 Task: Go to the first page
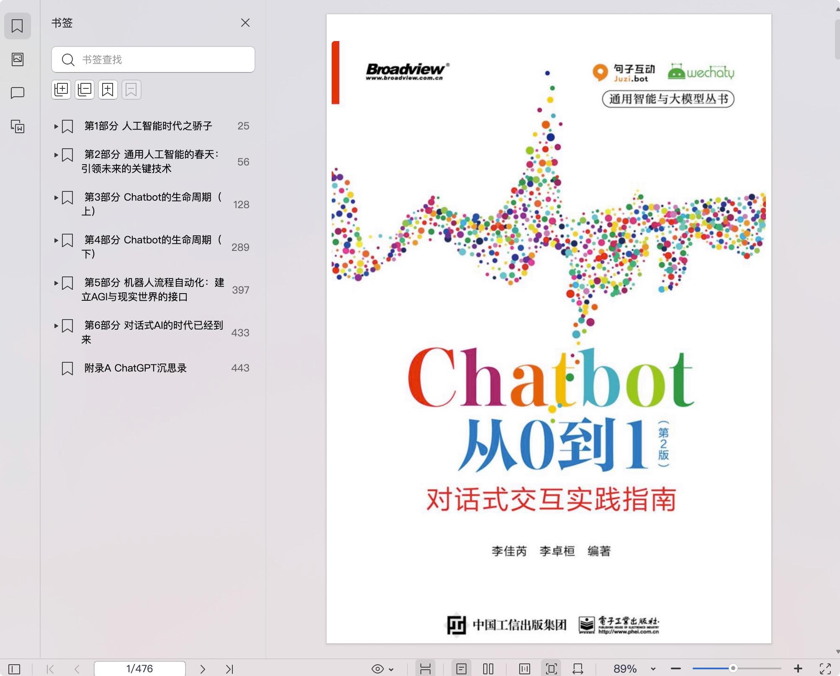coord(50,669)
